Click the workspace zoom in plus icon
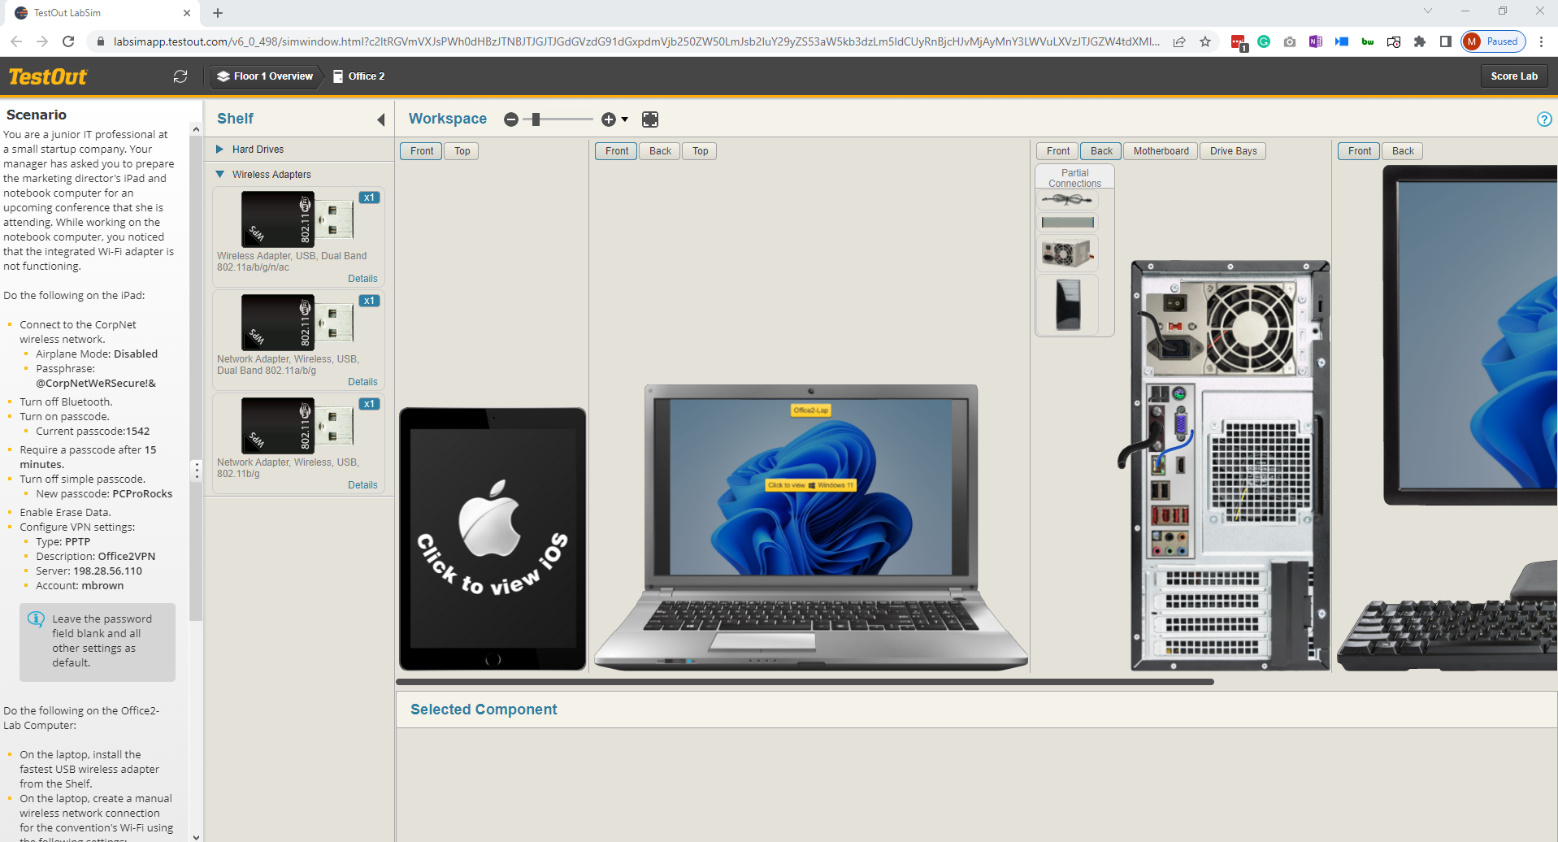1558x842 pixels. click(x=608, y=119)
